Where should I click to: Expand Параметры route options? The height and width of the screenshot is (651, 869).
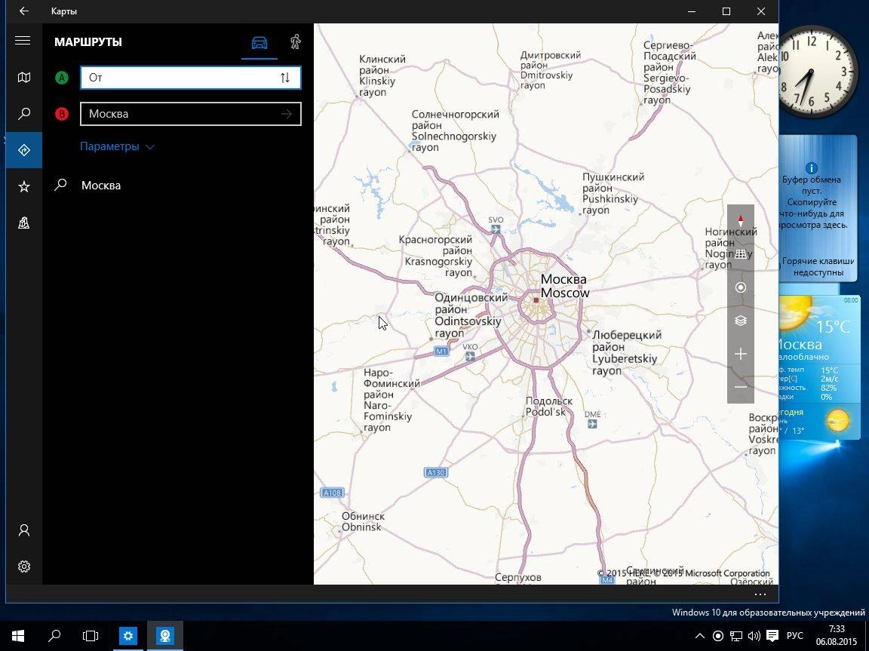tap(117, 146)
